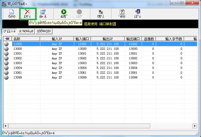Click status ball of row 13003
The width and height of the screenshot is (201, 137).
[x=6, y=63]
